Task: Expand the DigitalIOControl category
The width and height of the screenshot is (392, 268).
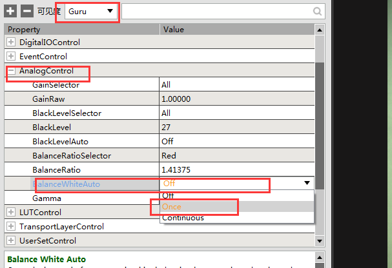Action: pyautogui.click(x=11, y=43)
